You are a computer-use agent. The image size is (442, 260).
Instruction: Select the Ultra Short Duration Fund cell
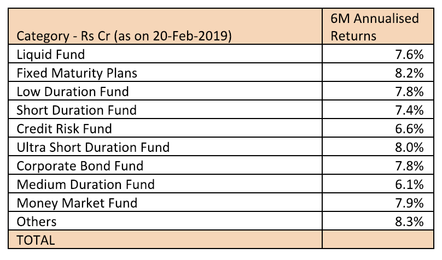[x=93, y=147]
